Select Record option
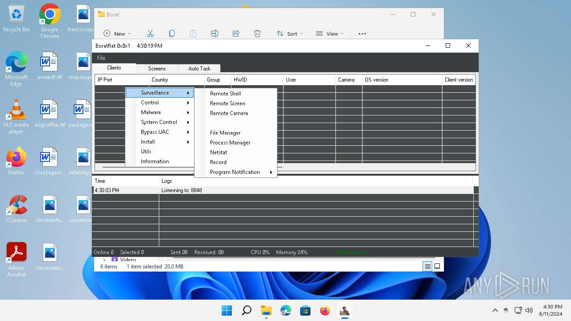Screen dimensions: 571x321 click(x=236, y=162)
